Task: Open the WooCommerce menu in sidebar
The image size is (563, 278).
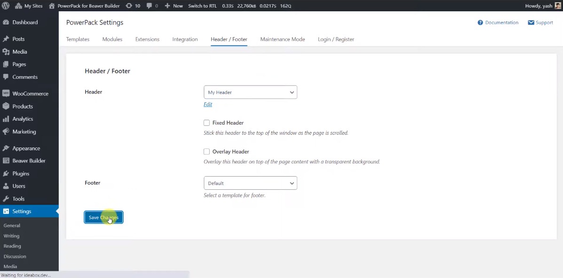Action: (x=29, y=93)
